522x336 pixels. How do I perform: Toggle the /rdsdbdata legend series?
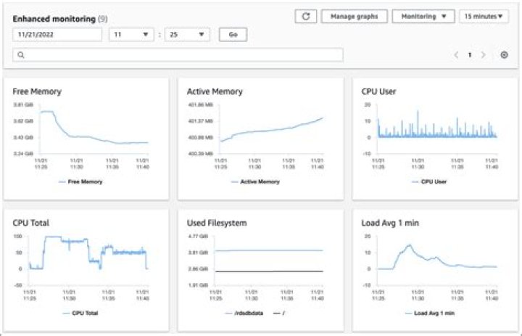(x=244, y=314)
